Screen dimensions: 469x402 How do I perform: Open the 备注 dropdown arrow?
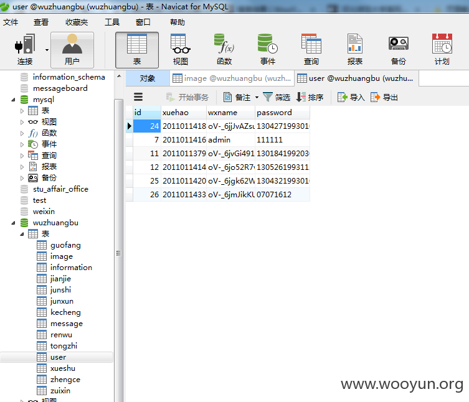[257, 98]
